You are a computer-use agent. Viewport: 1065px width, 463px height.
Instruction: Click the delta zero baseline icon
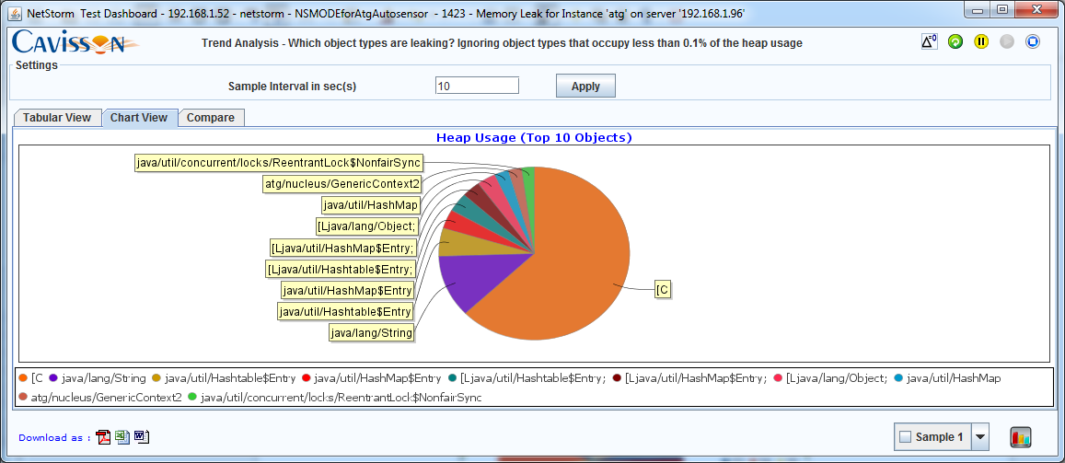click(x=929, y=41)
